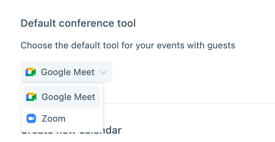Screen dimensions: 275x142
Task: Collapse the dropdown using the chevron arrow
Action: [103, 72]
